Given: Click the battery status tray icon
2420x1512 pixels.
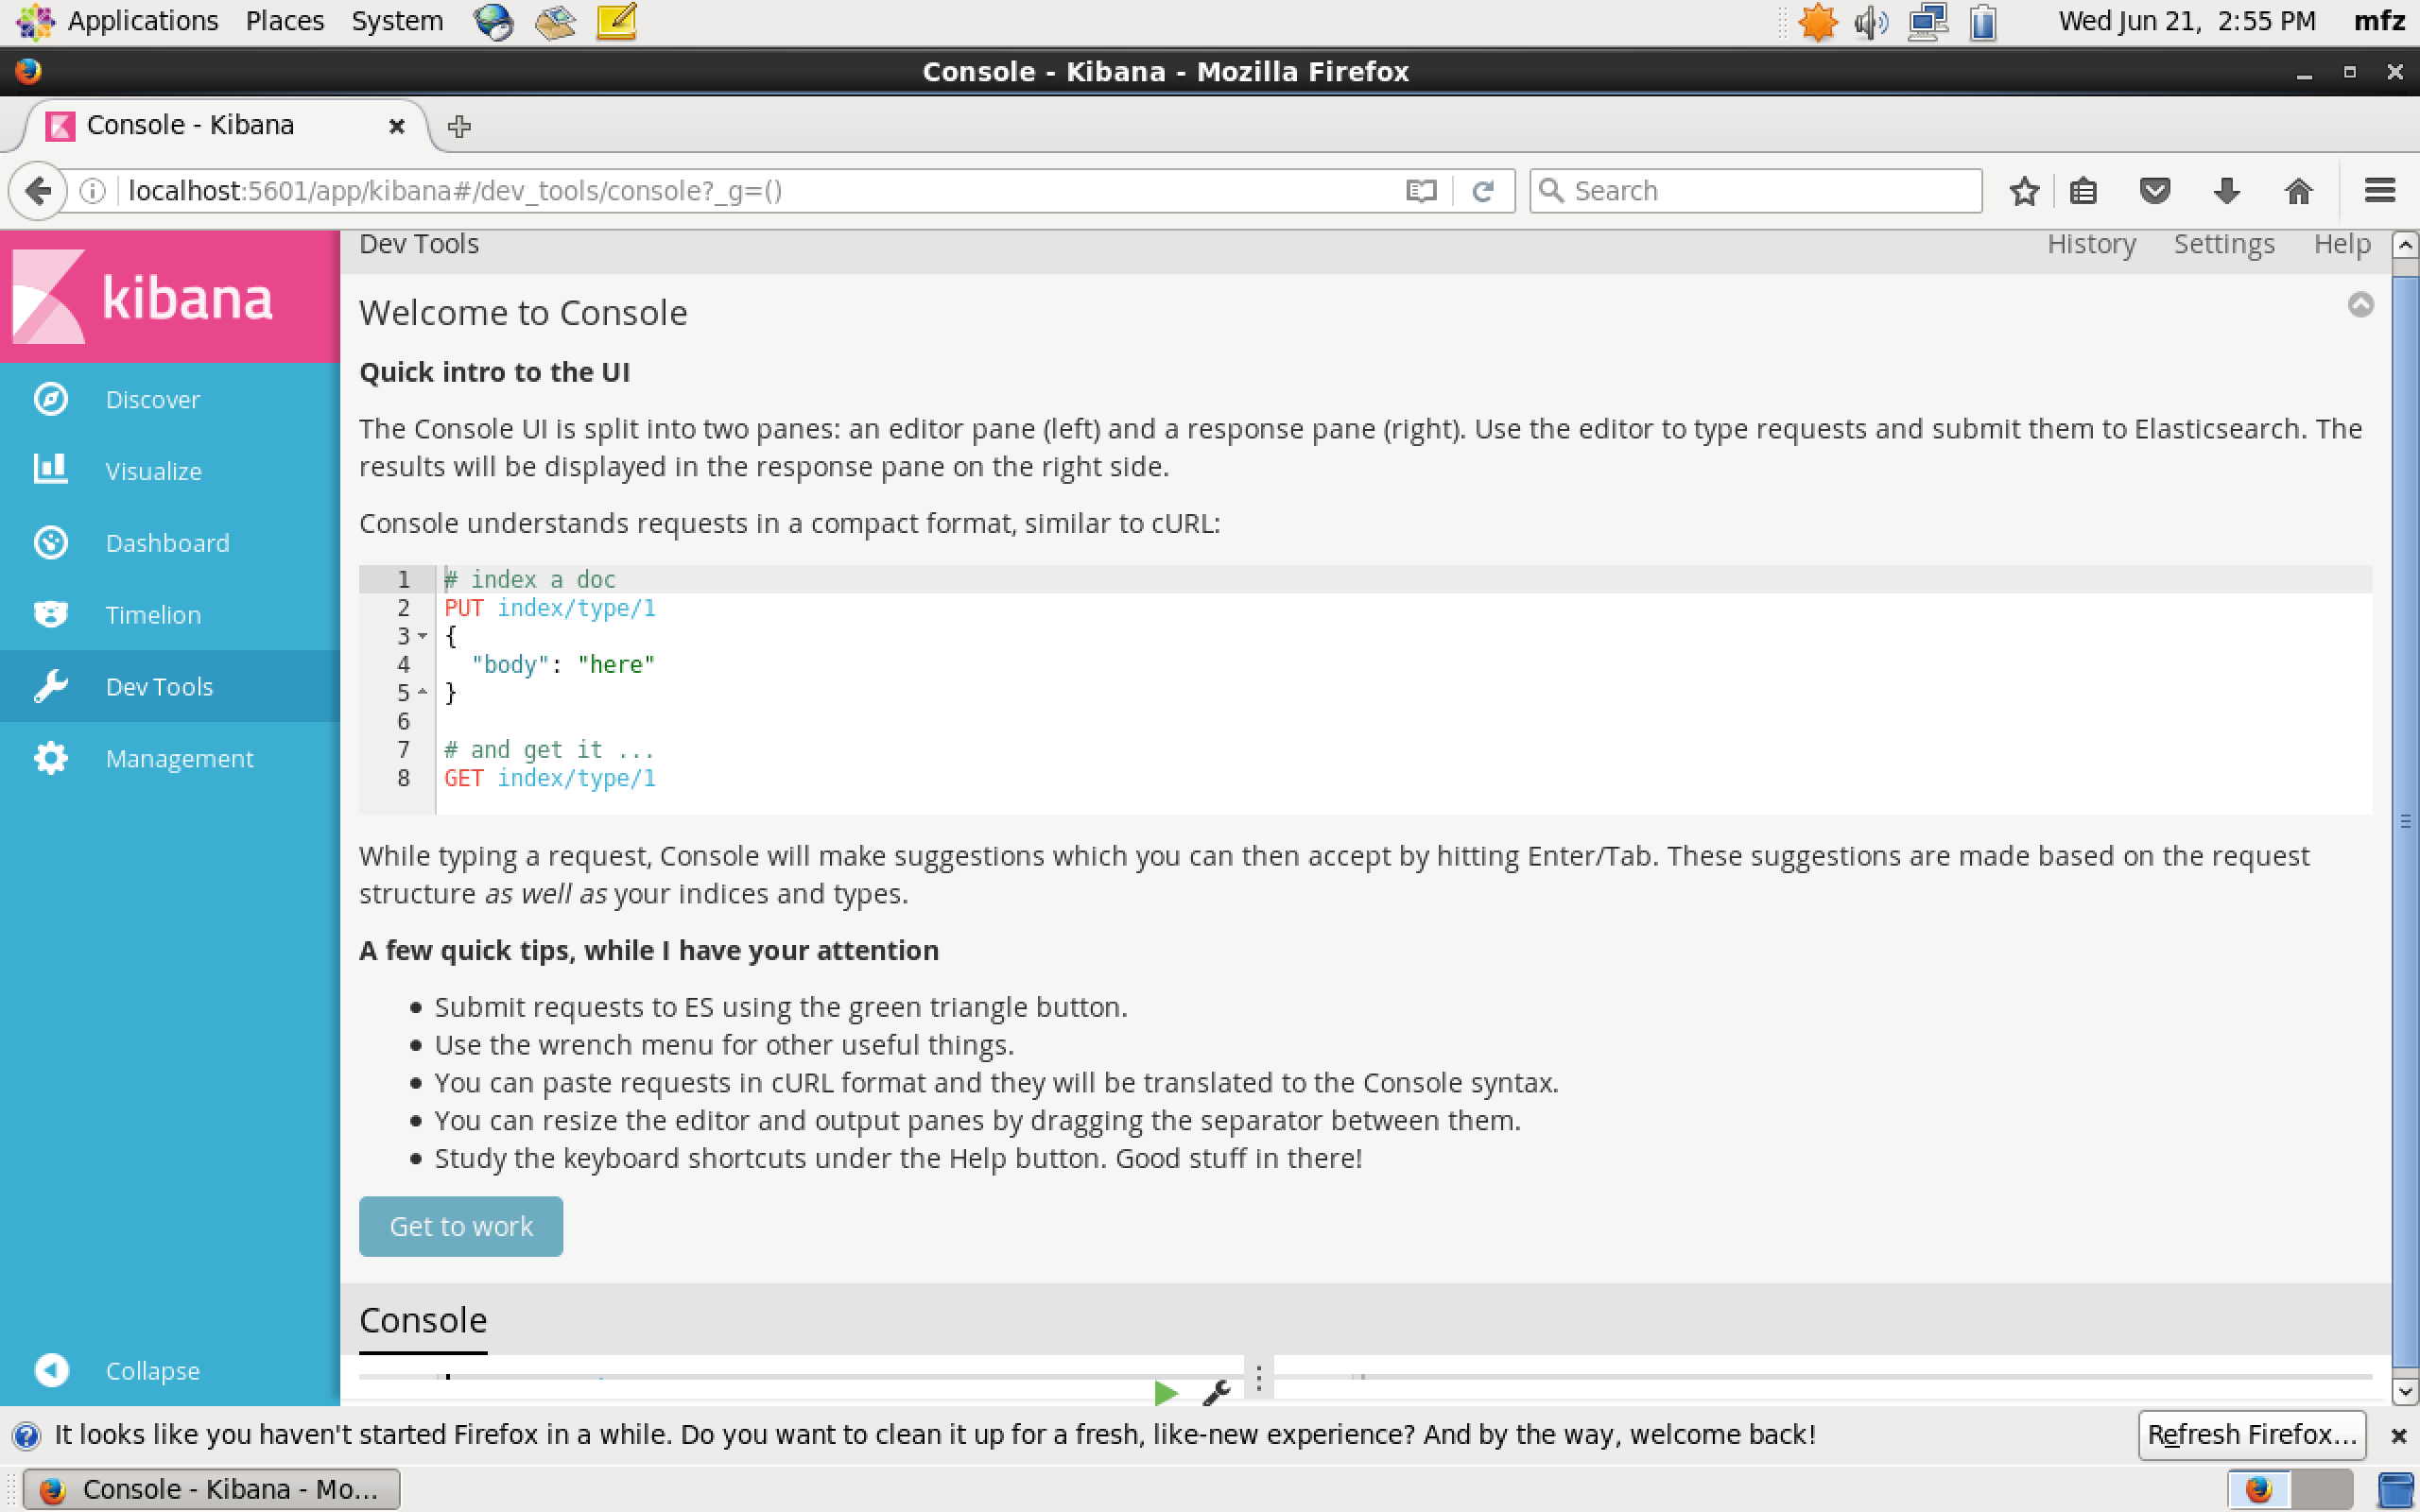Looking at the screenshot, I should pyautogui.click(x=1984, y=22).
